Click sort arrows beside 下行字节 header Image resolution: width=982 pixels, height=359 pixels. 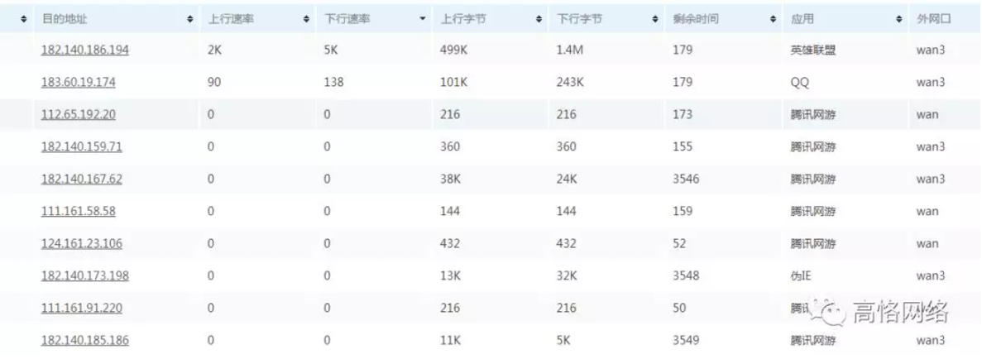(656, 19)
